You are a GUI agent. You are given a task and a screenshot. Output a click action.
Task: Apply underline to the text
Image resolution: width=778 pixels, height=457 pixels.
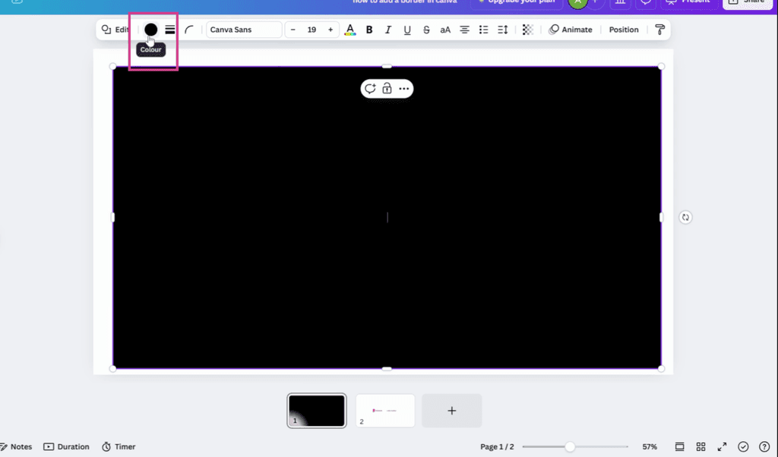[x=407, y=29]
